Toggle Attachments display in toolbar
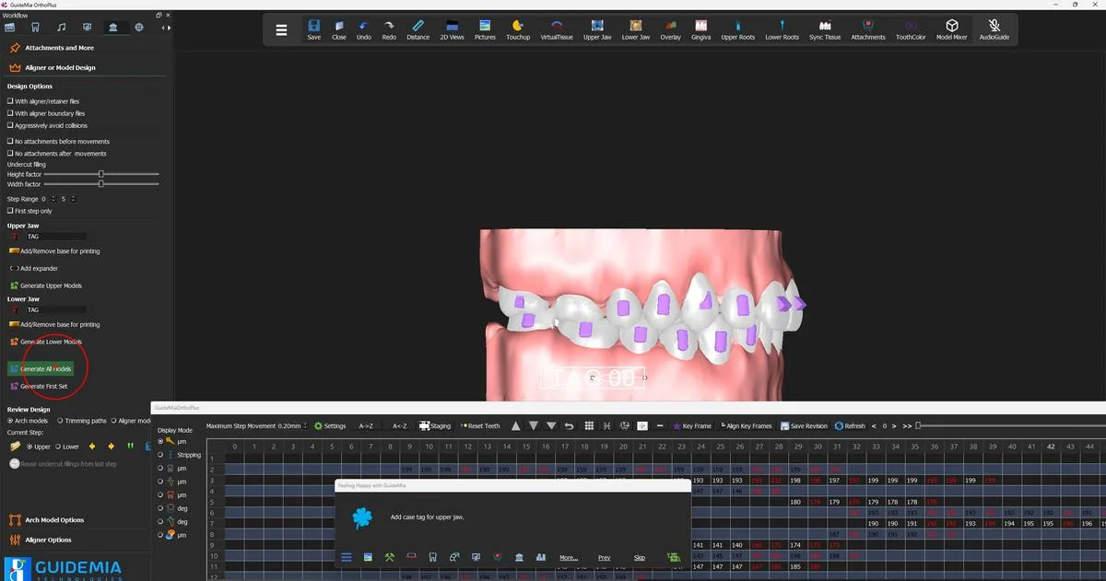Viewport: 1106px width, 581px height. 867,29
